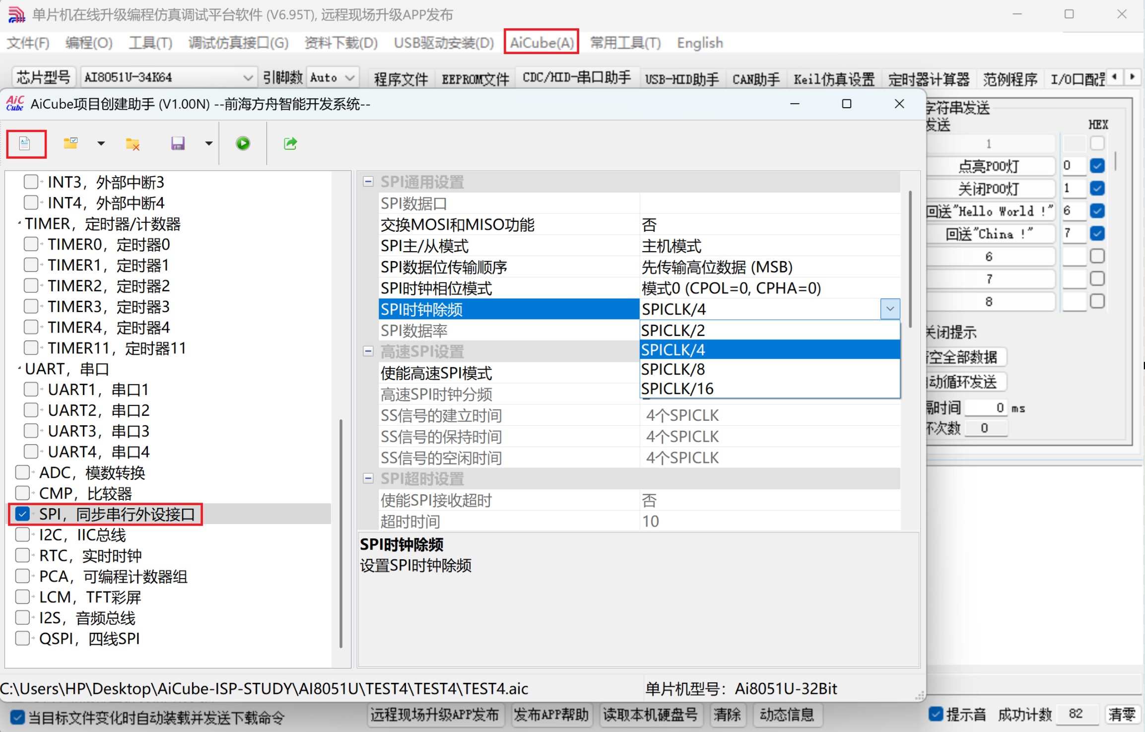The image size is (1145, 732).
Task: Click the LCM, TFT彩屏 tree item
Action: click(90, 597)
